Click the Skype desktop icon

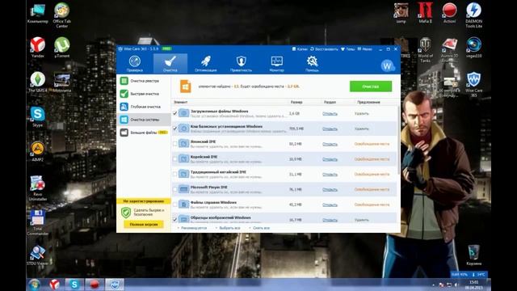pyautogui.click(x=38, y=116)
